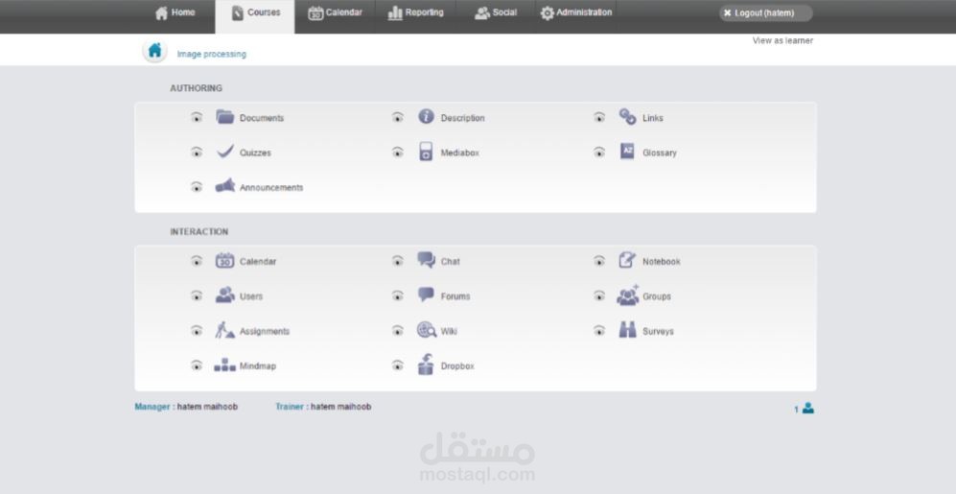Click the Dropbox box icon
The width and height of the screenshot is (956, 494).
(426, 365)
